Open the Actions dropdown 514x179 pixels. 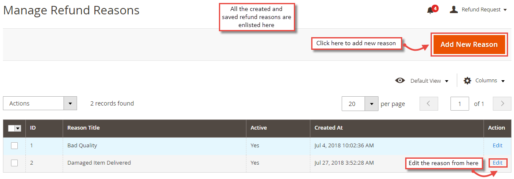click(x=40, y=103)
